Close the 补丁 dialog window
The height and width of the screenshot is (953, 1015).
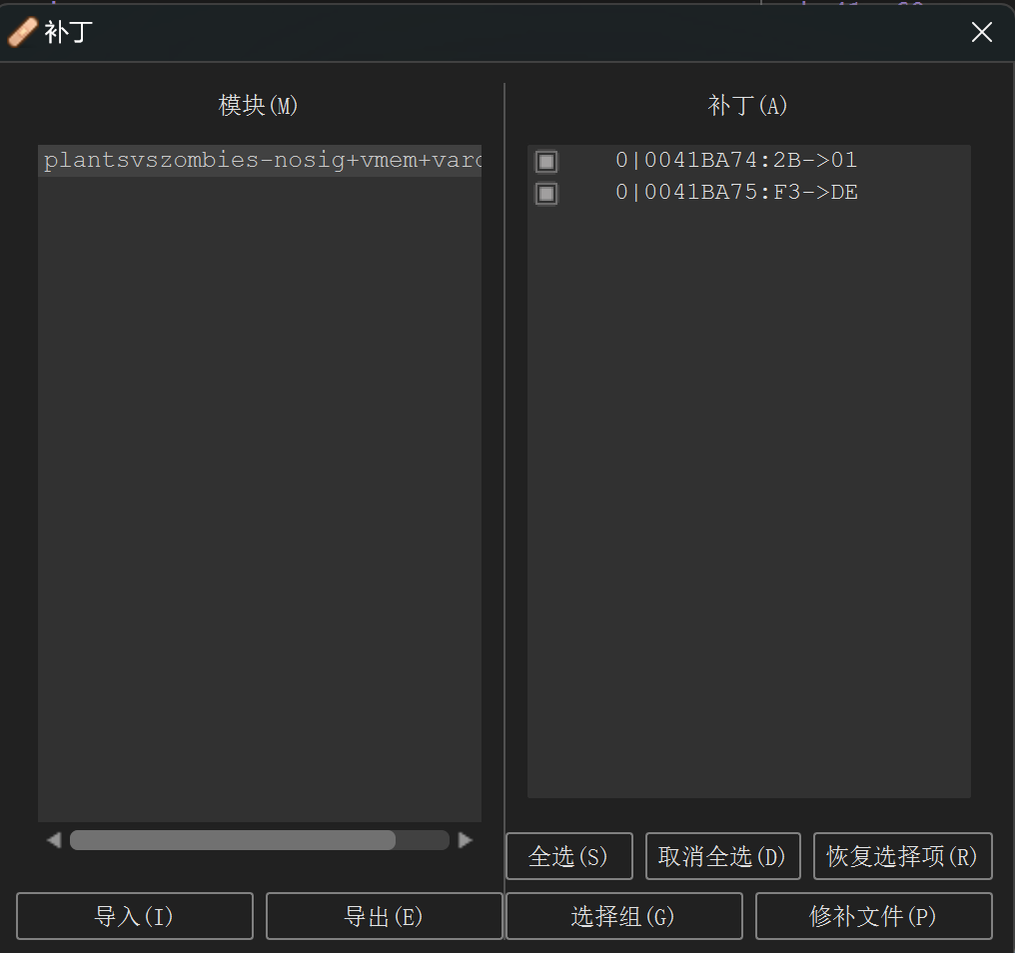[981, 32]
